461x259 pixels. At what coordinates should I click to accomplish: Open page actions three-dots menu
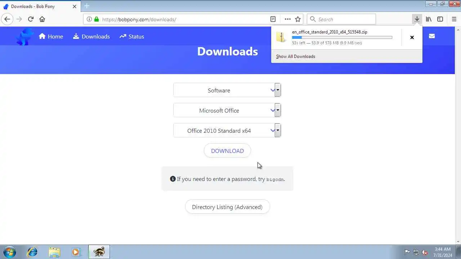click(287, 19)
